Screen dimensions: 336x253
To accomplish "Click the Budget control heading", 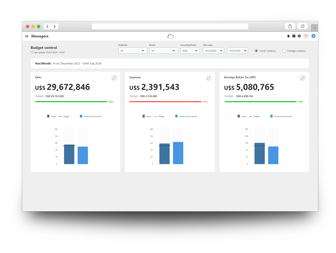I will pyautogui.click(x=44, y=47).
